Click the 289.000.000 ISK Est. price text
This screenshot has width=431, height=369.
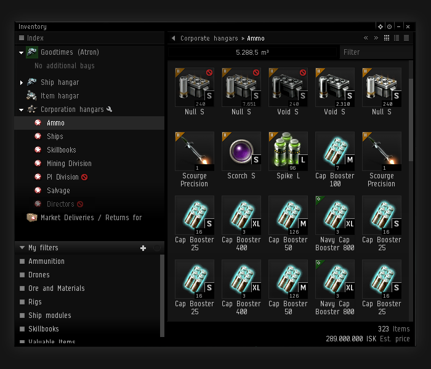click(368, 339)
